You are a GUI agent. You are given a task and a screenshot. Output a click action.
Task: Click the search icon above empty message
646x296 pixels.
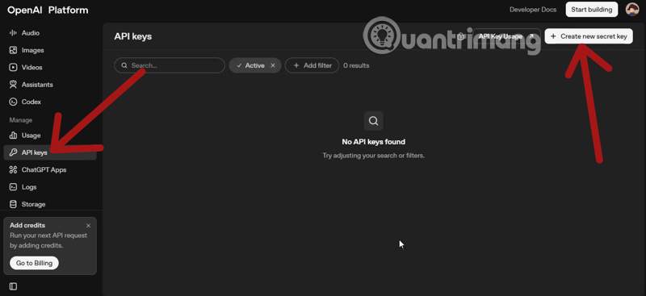(374, 121)
